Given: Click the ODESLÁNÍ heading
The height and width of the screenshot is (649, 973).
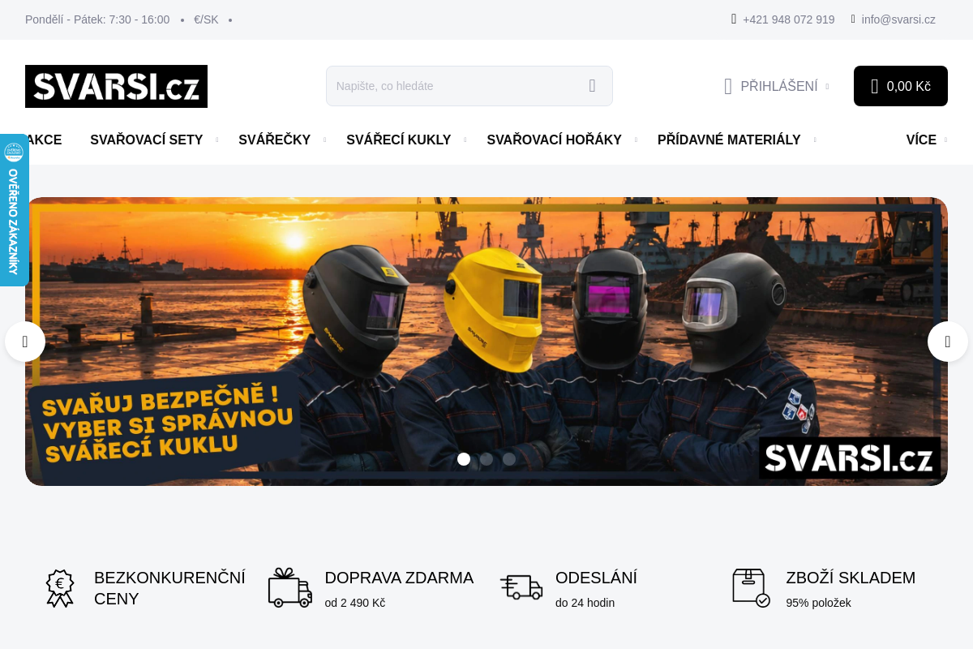Looking at the screenshot, I should 596,578.
